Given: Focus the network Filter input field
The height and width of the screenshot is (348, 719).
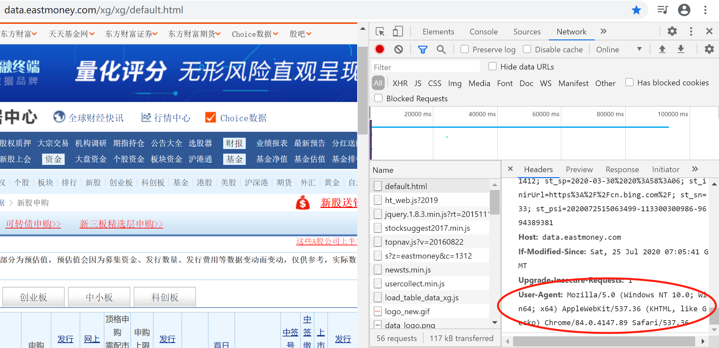Looking at the screenshot, I should tap(426, 67).
